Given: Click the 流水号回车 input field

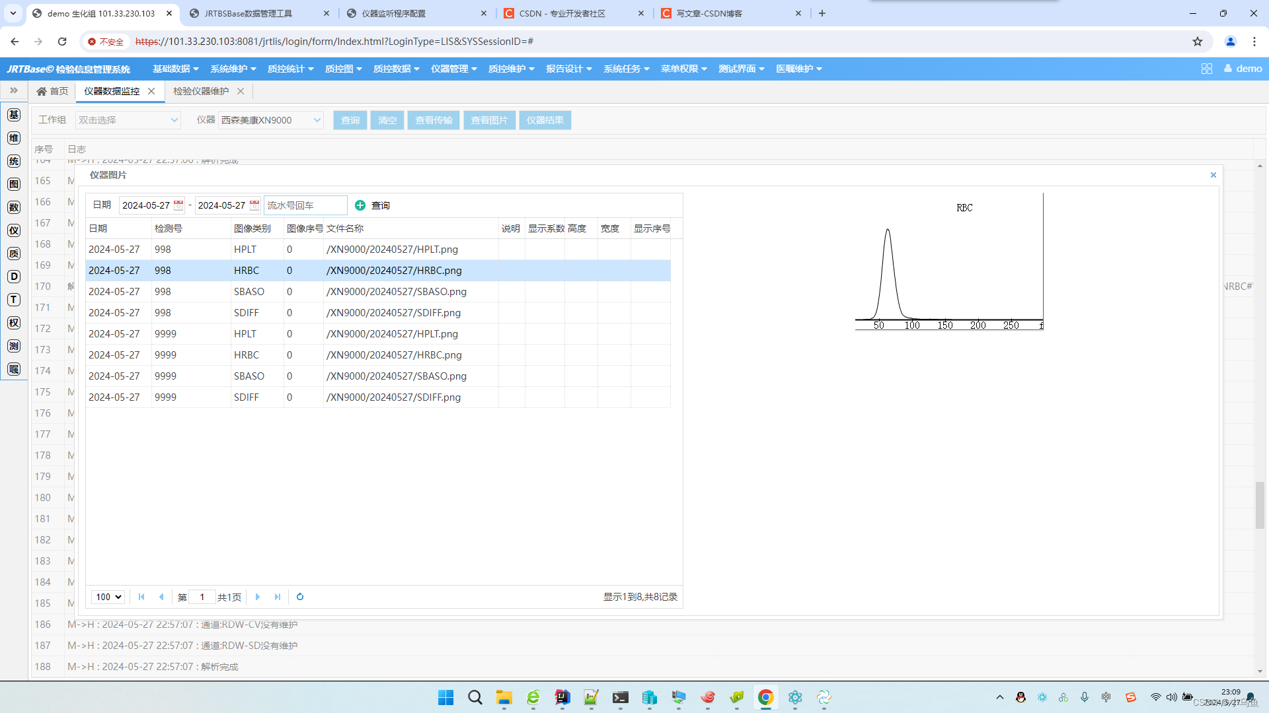Looking at the screenshot, I should [305, 205].
